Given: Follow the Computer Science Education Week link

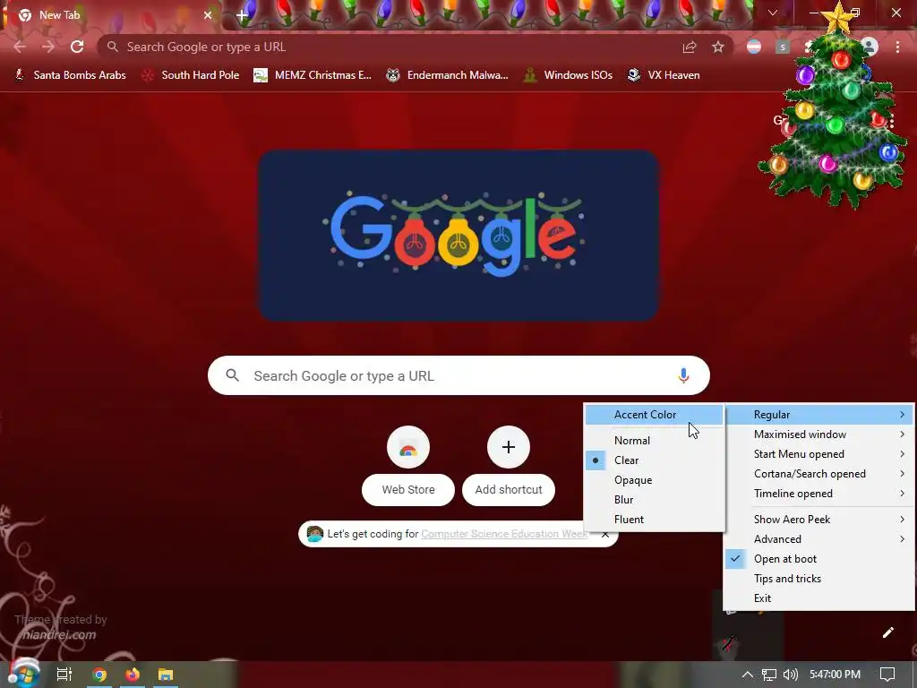Looking at the screenshot, I should [x=505, y=534].
